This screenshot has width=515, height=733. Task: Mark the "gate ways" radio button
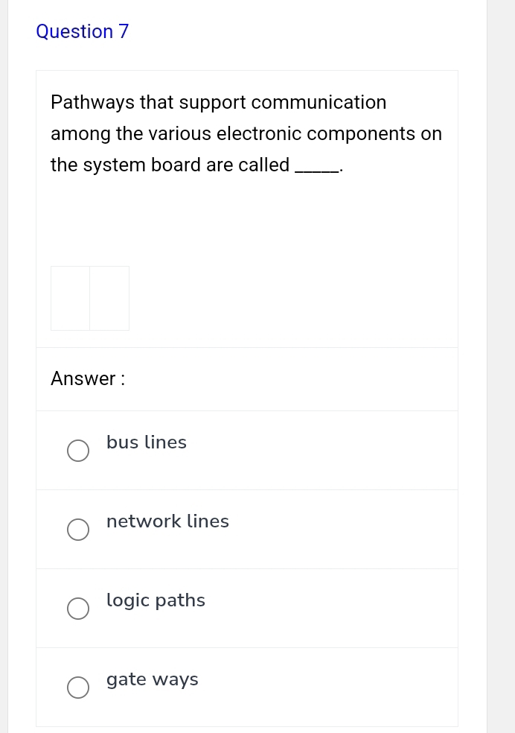[78, 688]
